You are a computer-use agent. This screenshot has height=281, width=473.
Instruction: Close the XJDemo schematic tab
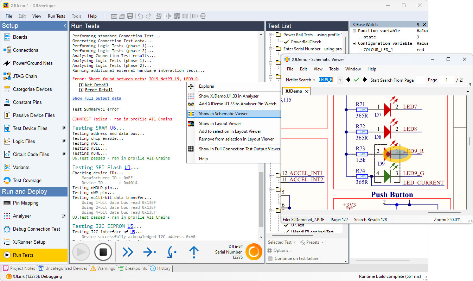307,91
